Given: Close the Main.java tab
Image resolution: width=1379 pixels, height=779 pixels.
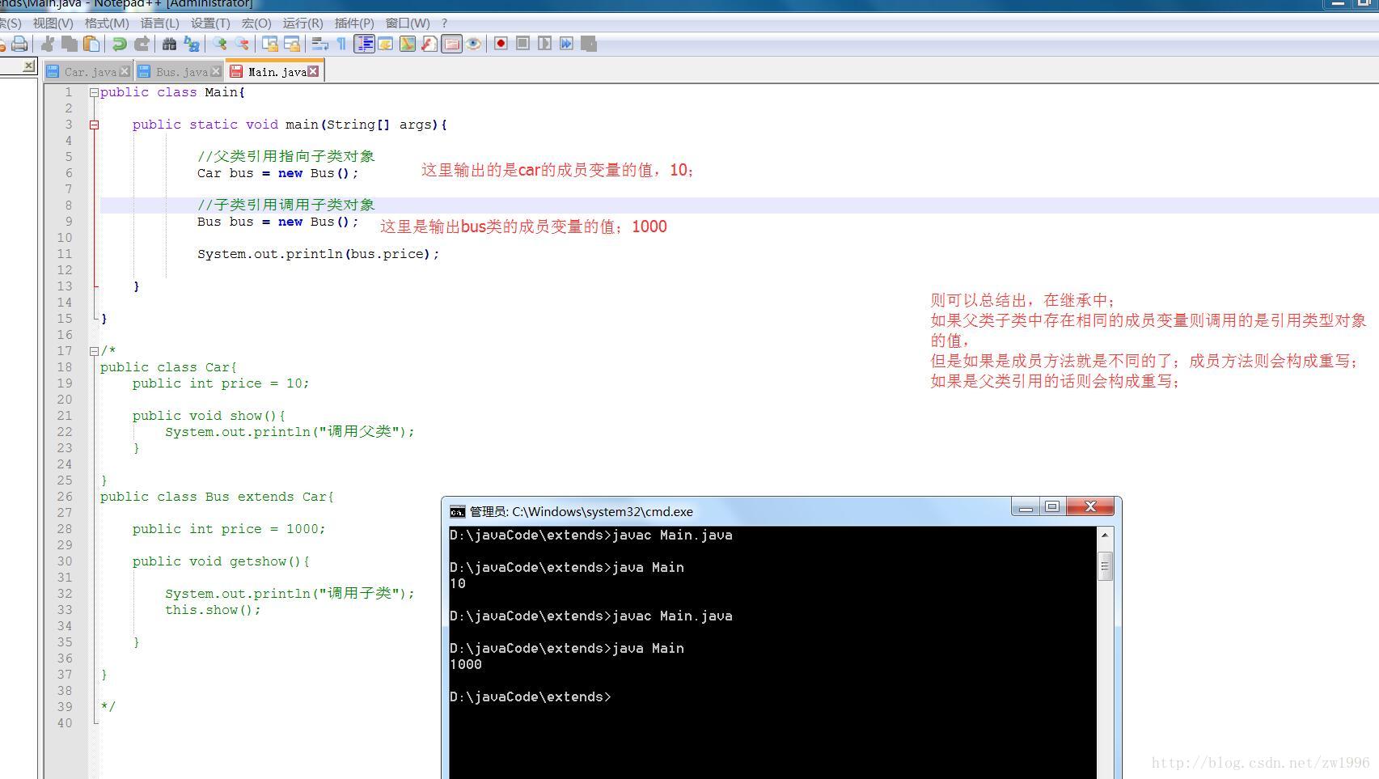Looking at the screenshot, I should pos(314,71).
